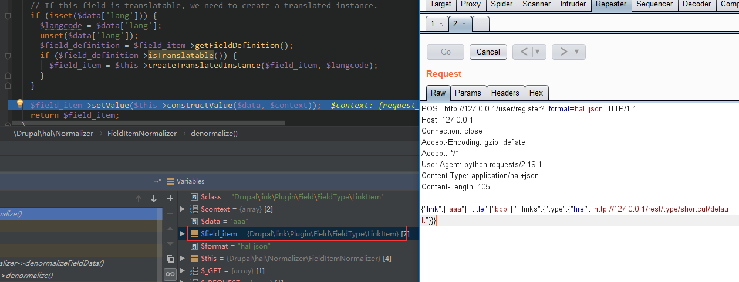
Task: Click the code editor horizontal scrollbar
Action: (147, 124)
